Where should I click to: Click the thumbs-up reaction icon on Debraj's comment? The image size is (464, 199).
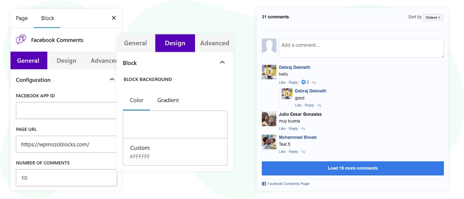click(303, 82)
